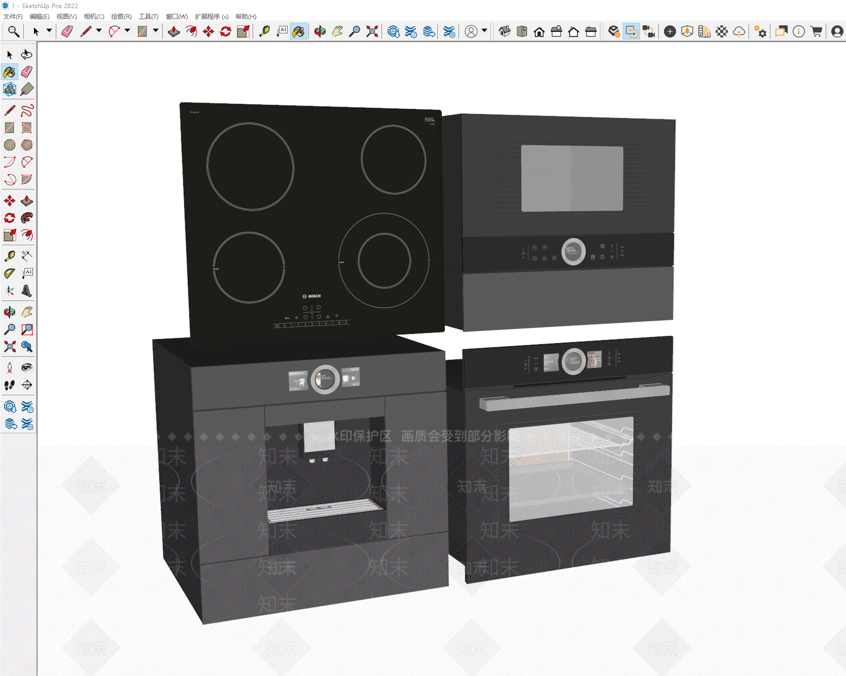Choose the Section Plane tool
846x676 pixels.
coord(26,385)
